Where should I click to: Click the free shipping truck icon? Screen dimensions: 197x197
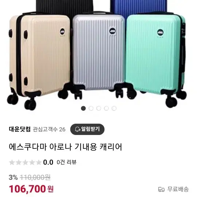pos(161,189)
